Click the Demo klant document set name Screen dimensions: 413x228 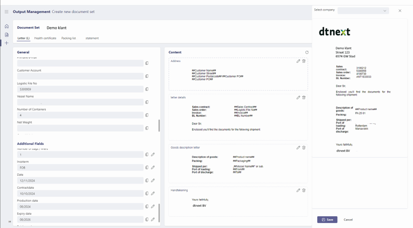56,28
